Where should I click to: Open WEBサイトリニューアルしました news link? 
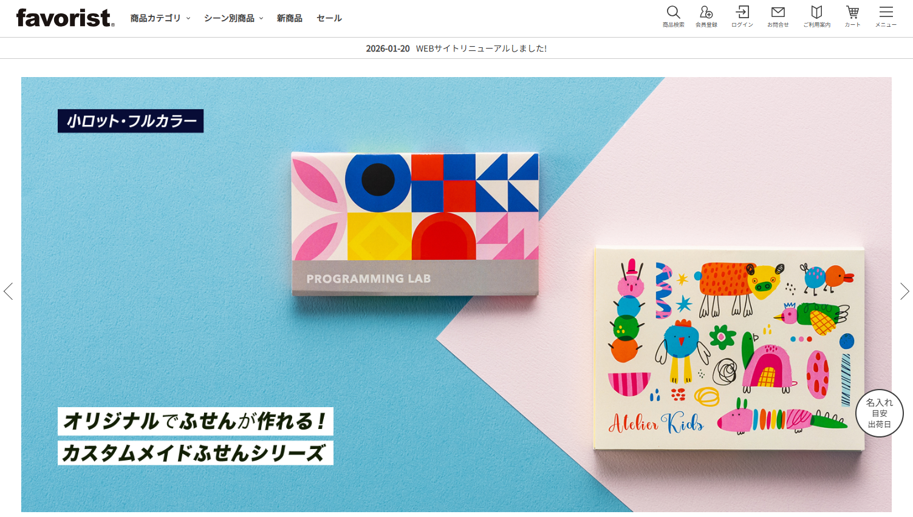pos(481,49)
